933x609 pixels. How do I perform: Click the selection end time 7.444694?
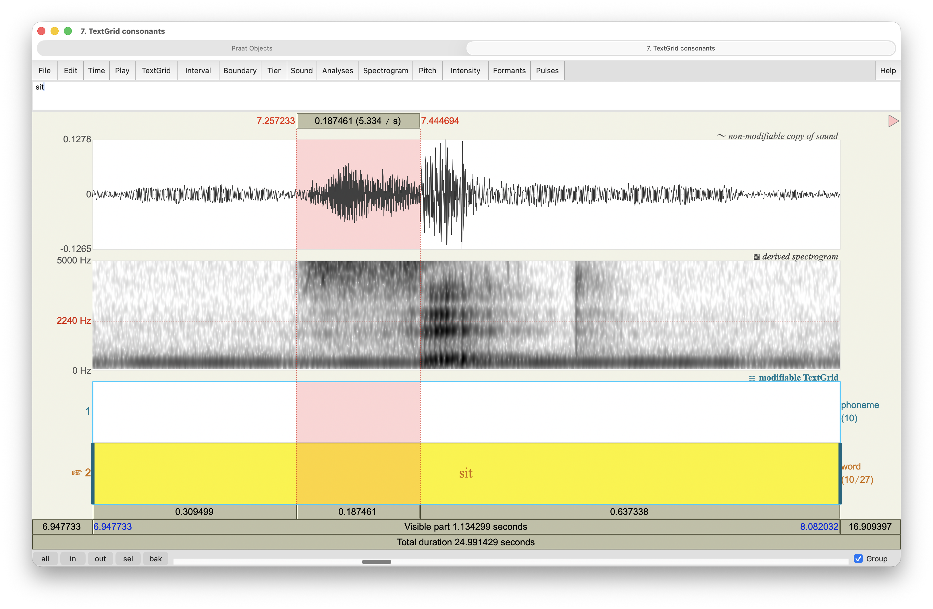(x=440, y=121)
